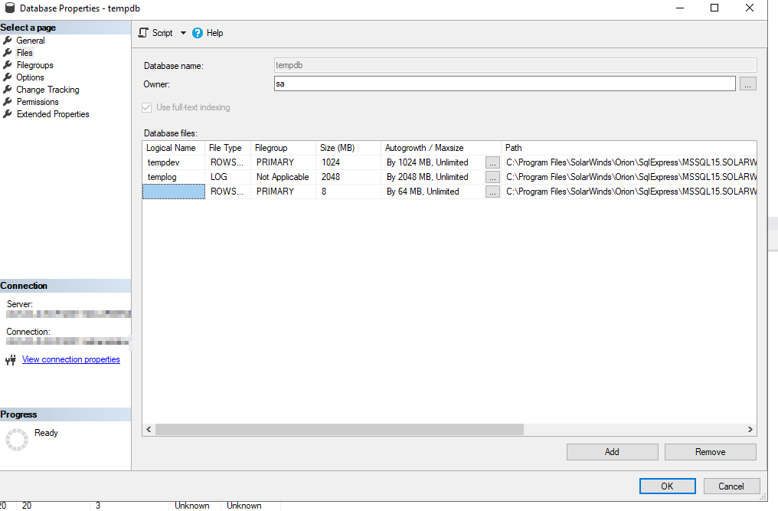This screenshot has height=511, width=778.
Task: Click the connection properties wrench icon
Action: [10, 359]
